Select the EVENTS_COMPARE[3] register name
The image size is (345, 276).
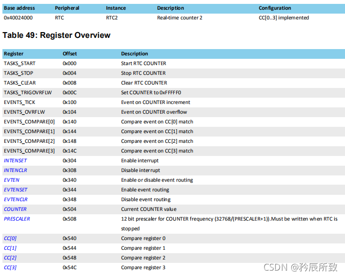[x=29, y=151]
